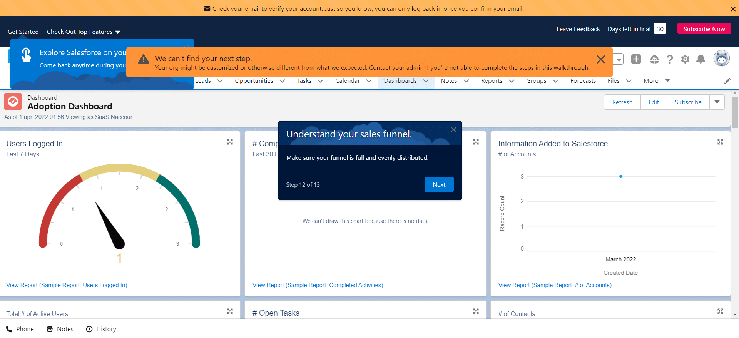Open the Notes tab dropdown chevron
The image size is (739, 338).
coord(466,81)
